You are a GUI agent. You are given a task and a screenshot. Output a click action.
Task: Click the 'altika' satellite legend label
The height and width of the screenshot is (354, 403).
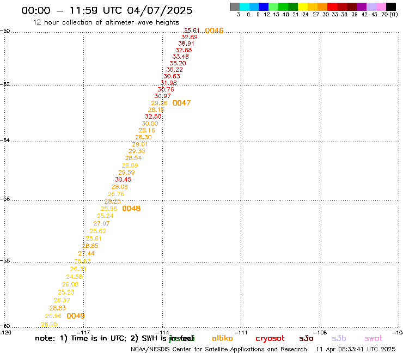click(222, 338)
